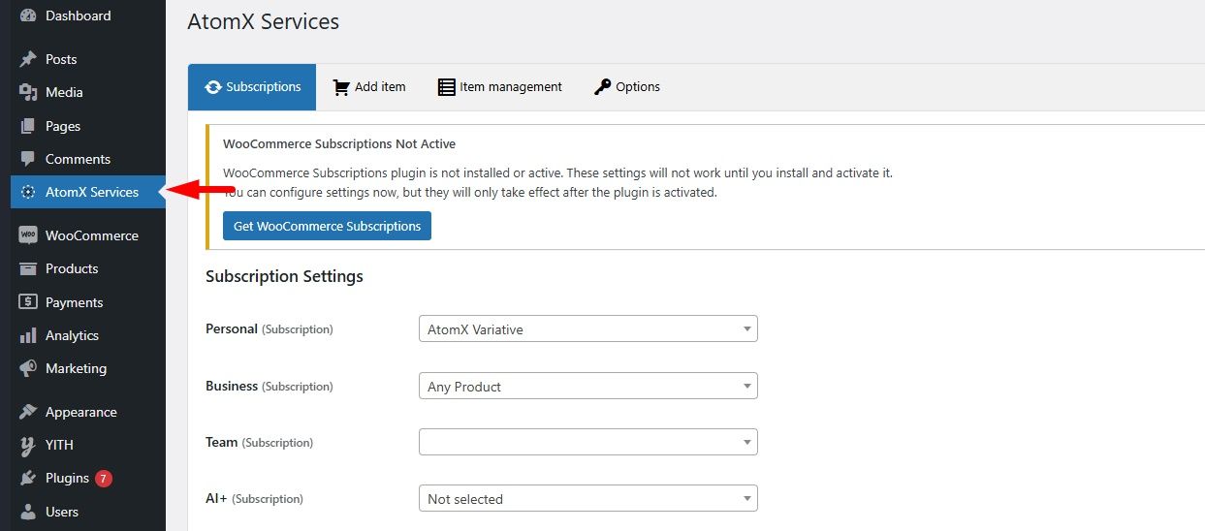Click the Get WooCommerce Subscriptions button
This screenshot has width=1205, height=531.
[x=327, y=226]
